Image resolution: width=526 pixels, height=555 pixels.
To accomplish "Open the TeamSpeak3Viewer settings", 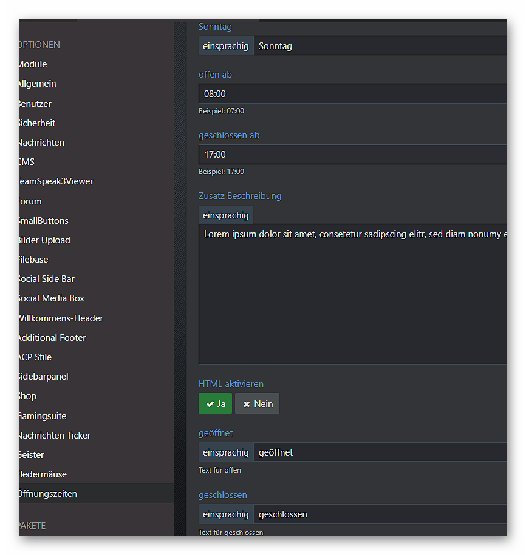I will click(x=56, y=181).
